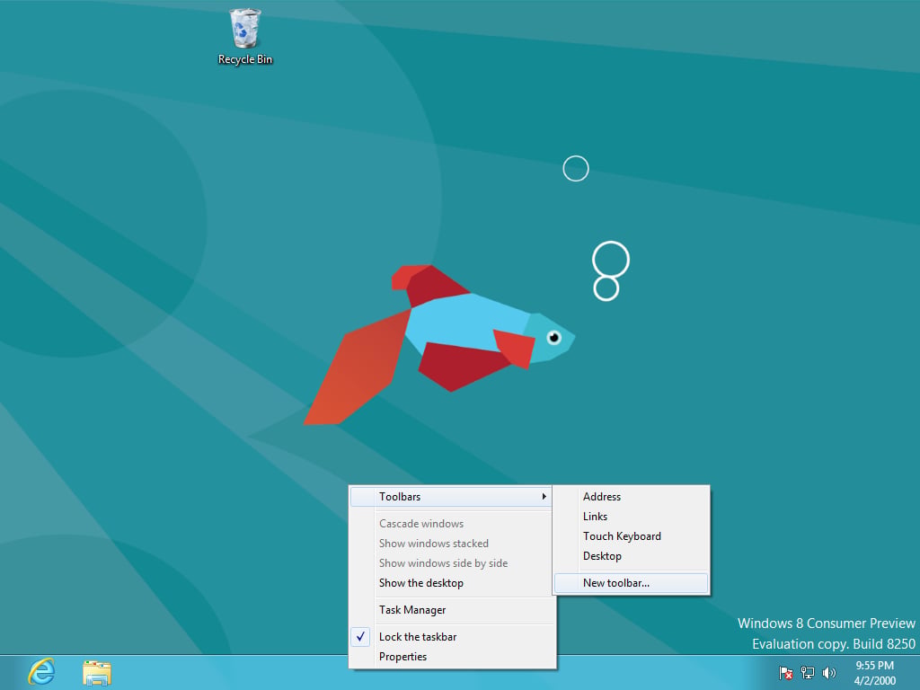The height and width of the screenshot is (690, 920).
Task: Choose New toolbar... in submenu
Action: (631, 582)
